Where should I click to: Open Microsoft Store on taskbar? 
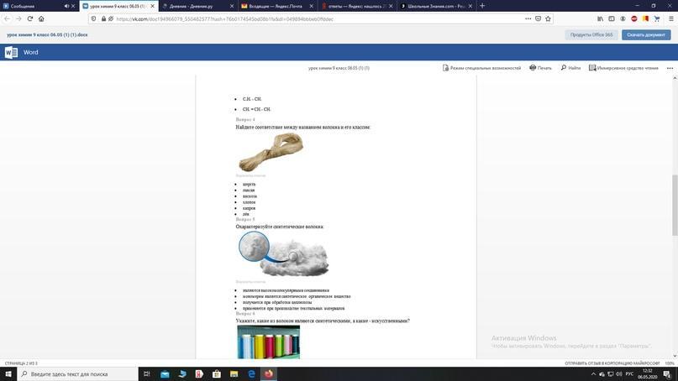click(x=217, y=374)
